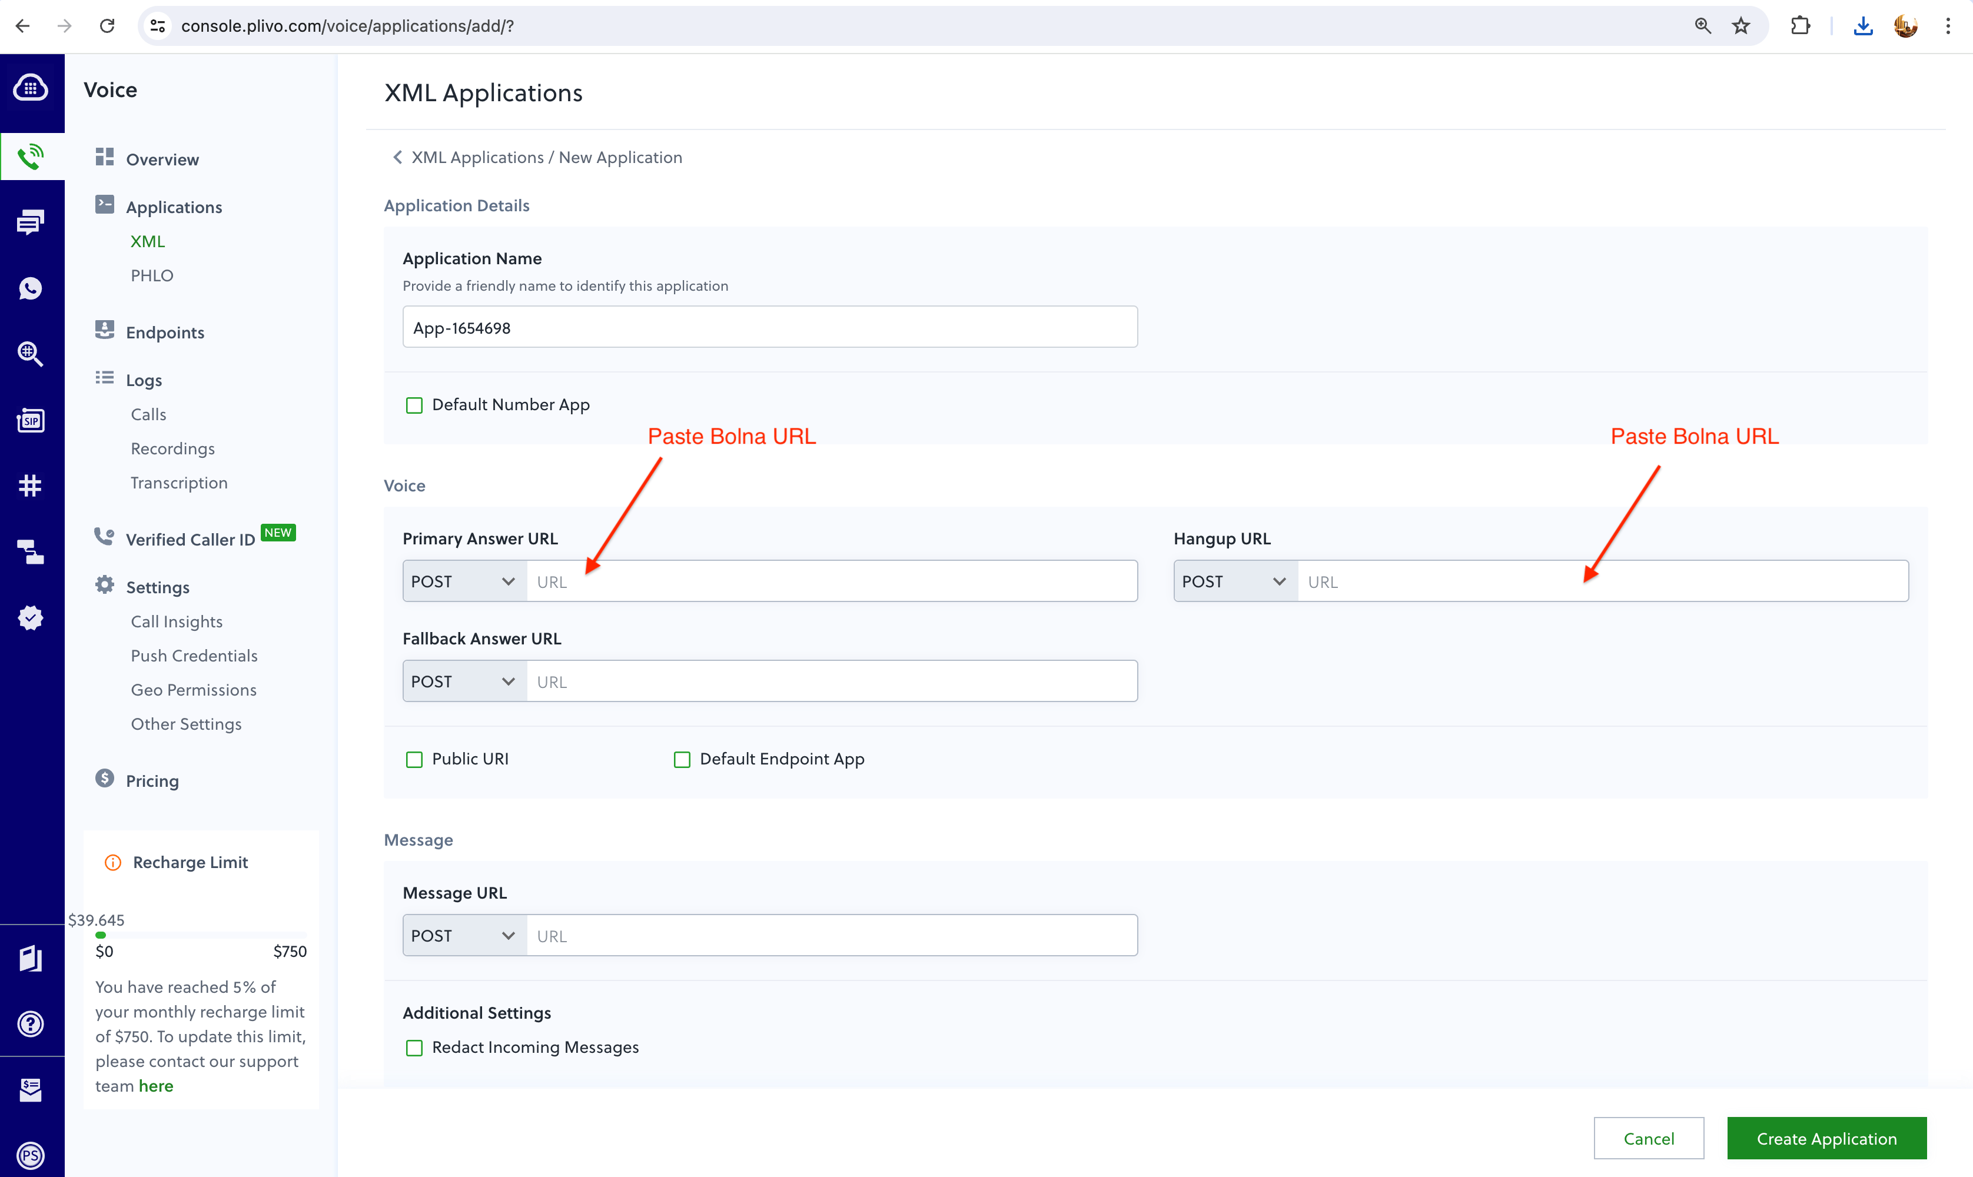Click the Chrome profile avatar
The height and width of the screenshot is (1177, 1973).
click(1905, 25)
